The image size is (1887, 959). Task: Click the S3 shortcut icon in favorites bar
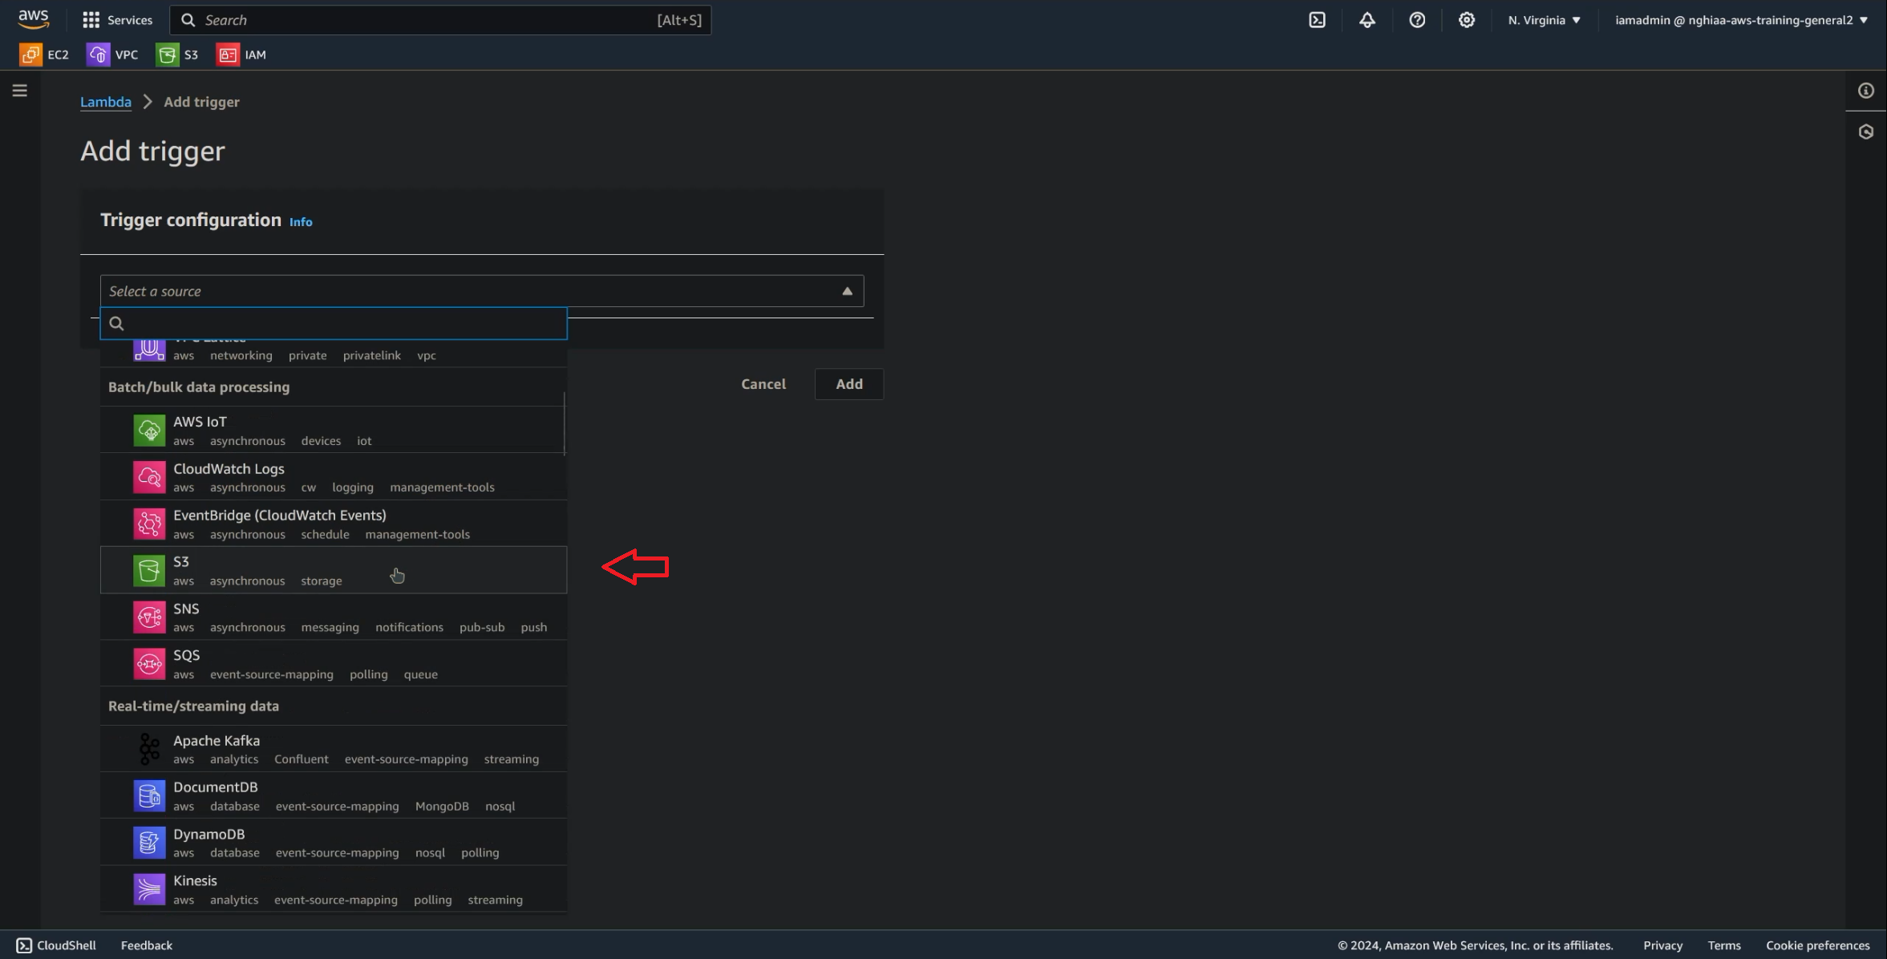click(167, 55)
